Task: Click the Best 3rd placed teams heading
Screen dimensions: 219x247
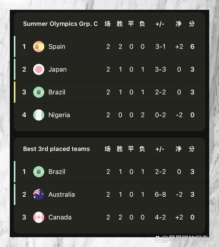Action: click(57, 149)
